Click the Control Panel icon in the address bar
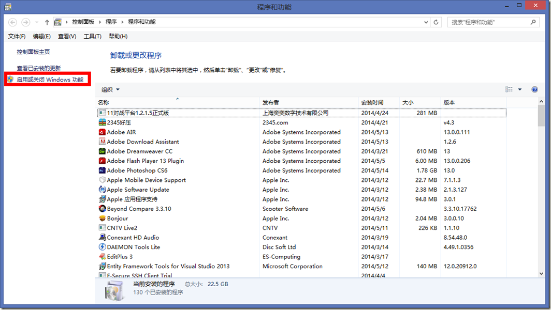551x310 pixels. tap(58, 22)
